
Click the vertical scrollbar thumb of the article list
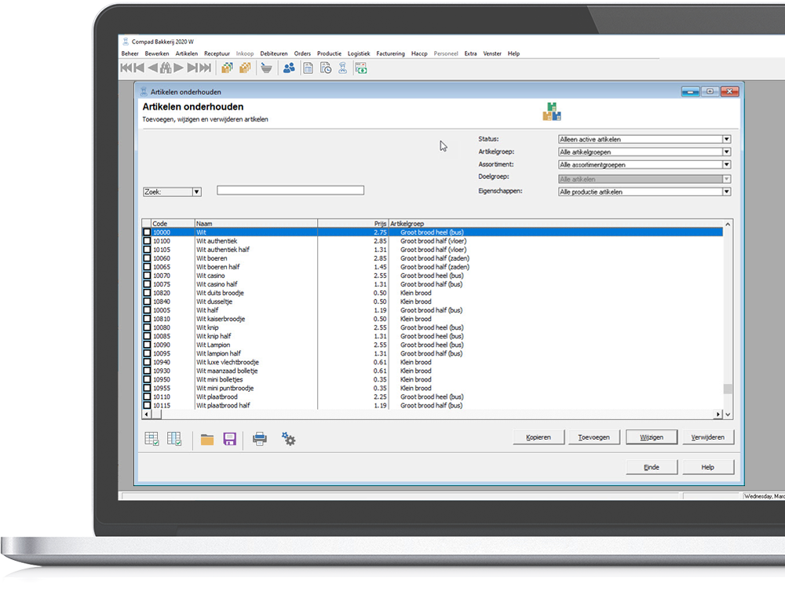coord(728,389)
